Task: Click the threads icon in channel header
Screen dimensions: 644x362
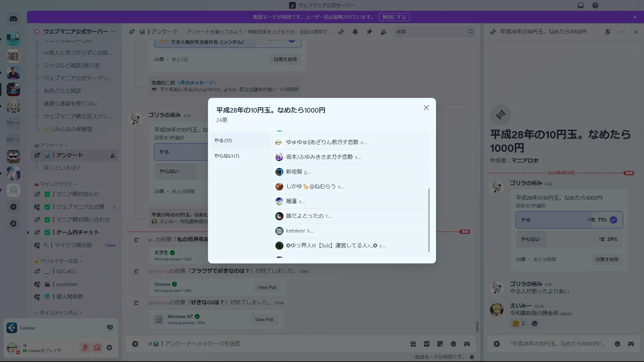Action: coord(341,32)
